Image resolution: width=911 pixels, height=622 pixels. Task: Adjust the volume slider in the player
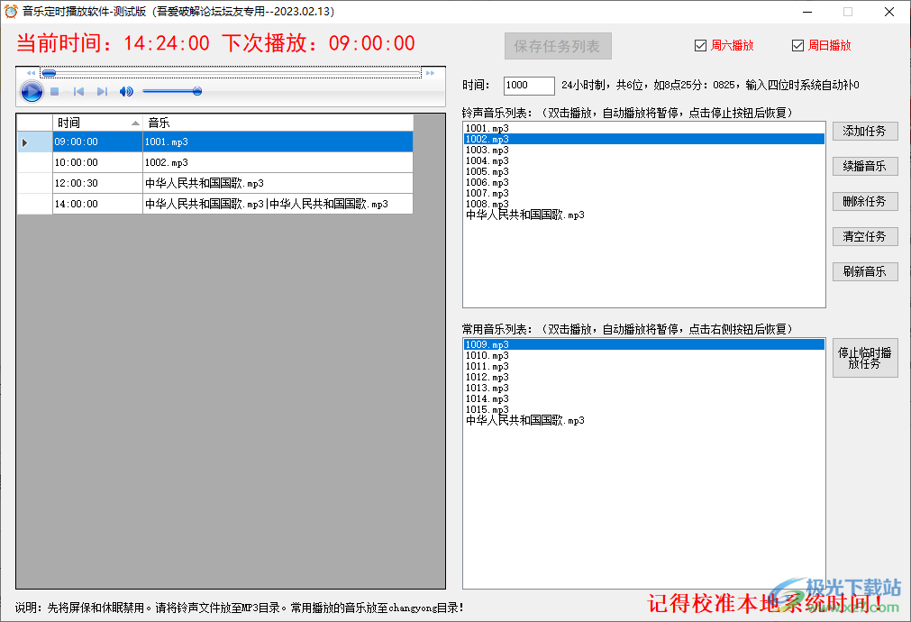tap(197, 91)
